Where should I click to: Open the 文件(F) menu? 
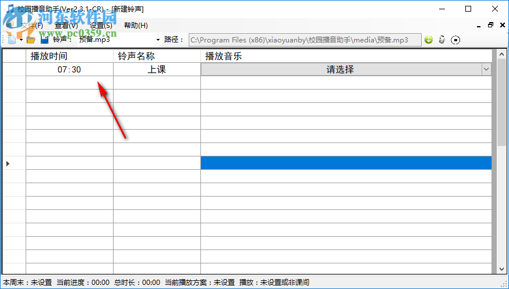click(31, 25)
